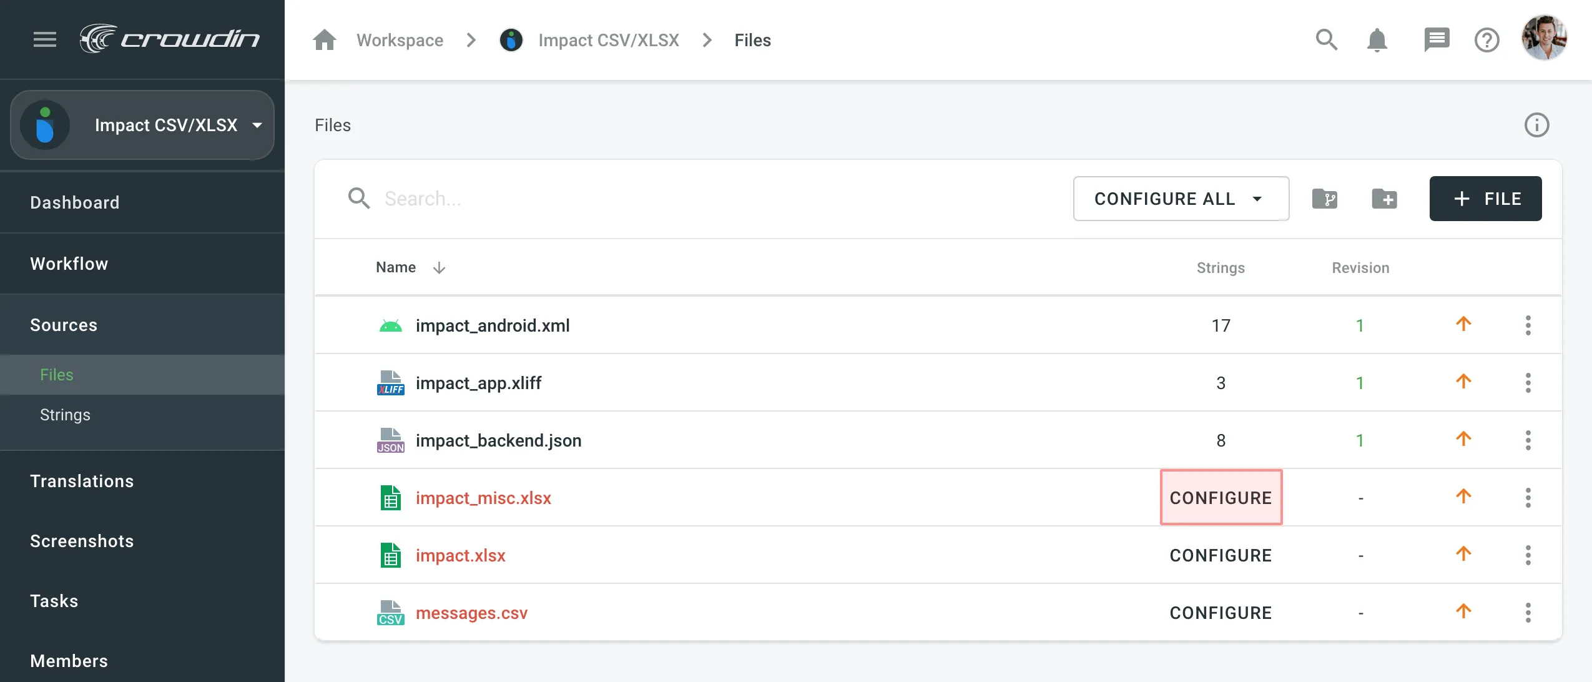Image resolution: width=1592 pixels, height=682 pixels.
Task: Click revision 1 of impact_app.xliff
Action: [1360, 383]
